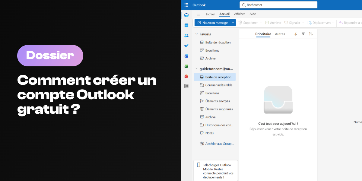362x181 pixels.
Task: Select the Afficher ribbon tab
Action: coord(240,14)
